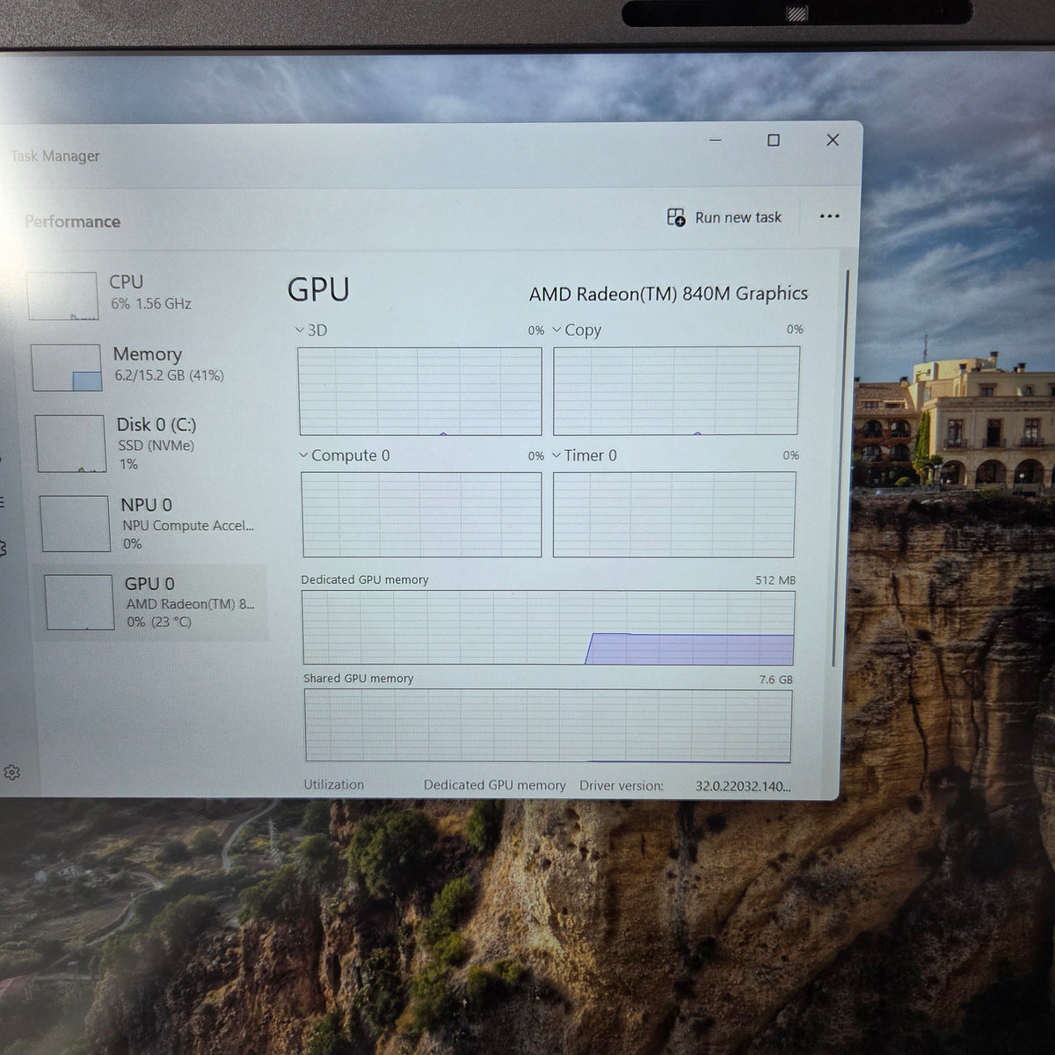Screen dimensions: 1055x1055
Task: Click the Task Manager title text
Action: click(x=55, y=156)
